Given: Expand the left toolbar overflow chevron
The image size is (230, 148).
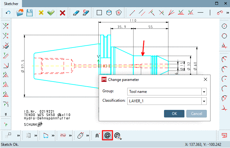Looking at the screenshot, I should pyautogui.click(x=6, y=114).
